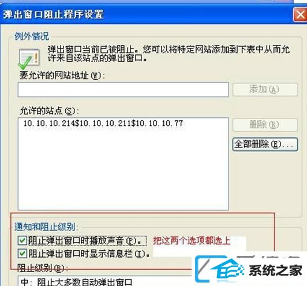
Task: Close the 弹出窗口阻止程序设置 dialog
Action: (300, 14)
